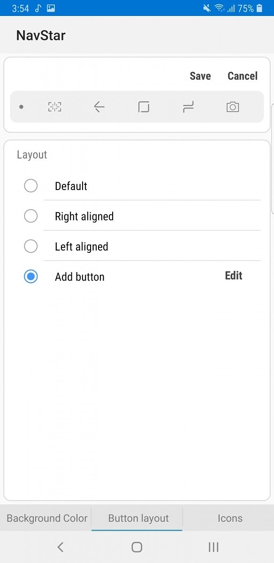Cancel the layout changes
The width and height of the screenshot is (274, 563).
tap(243, 76)
